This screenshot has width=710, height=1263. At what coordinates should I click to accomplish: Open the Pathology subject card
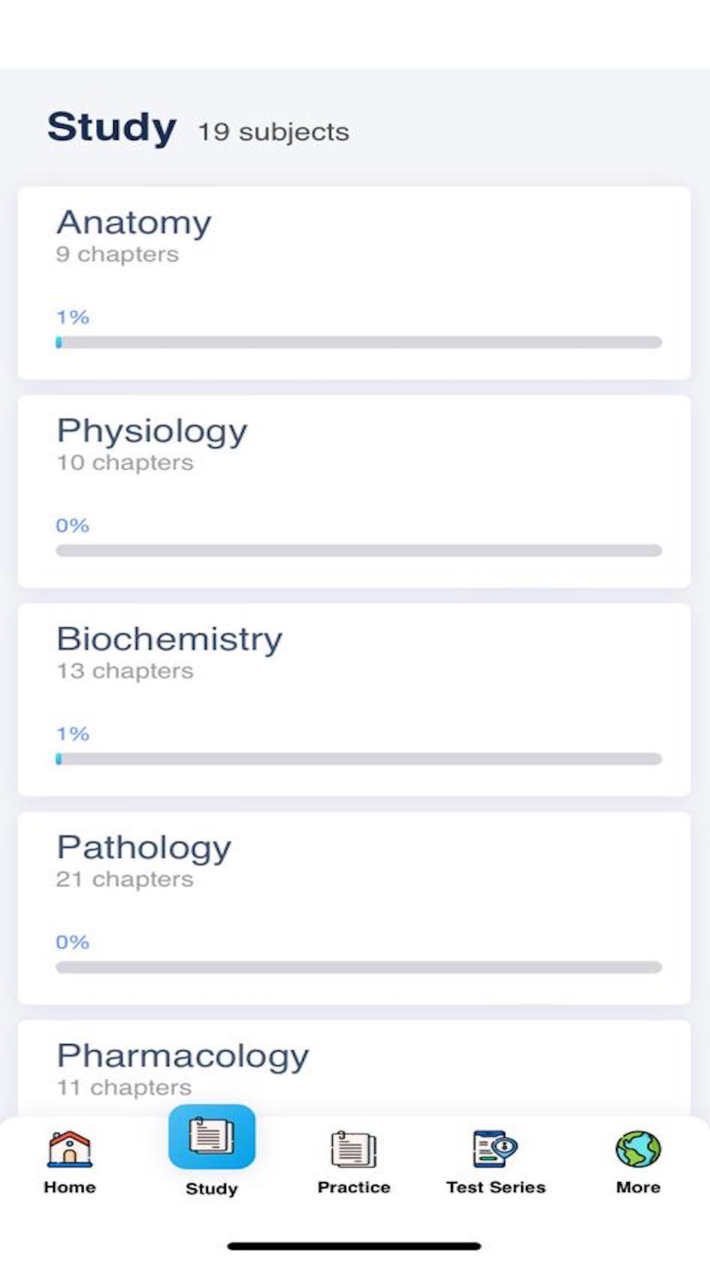click(354, 908)
